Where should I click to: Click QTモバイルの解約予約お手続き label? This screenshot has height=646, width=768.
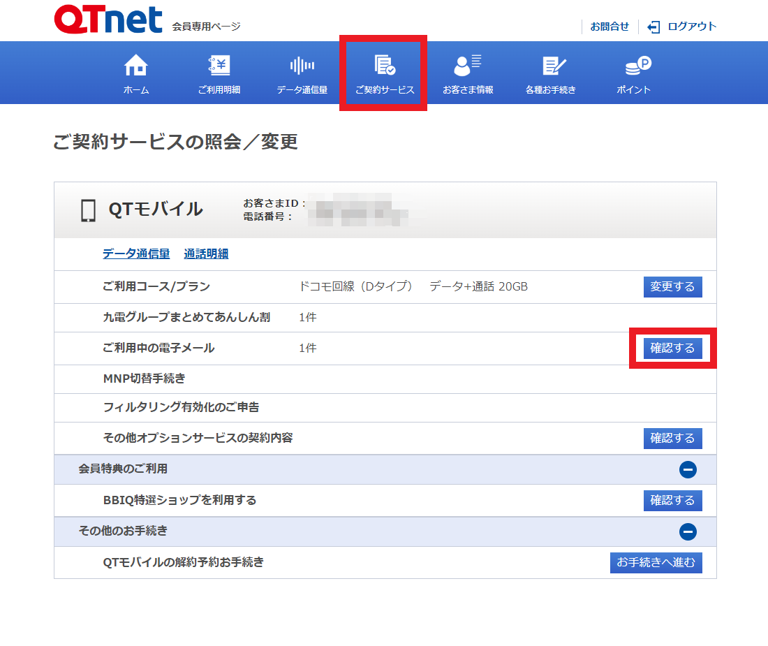click(183, 562)
